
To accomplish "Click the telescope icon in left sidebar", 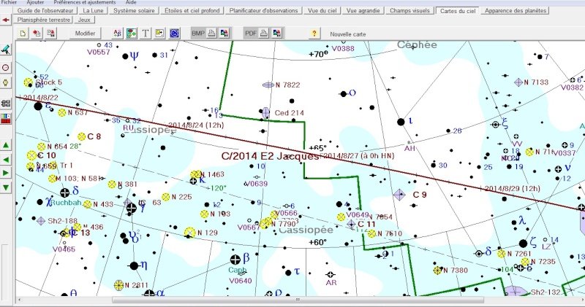I will click(x=6, y=50).
